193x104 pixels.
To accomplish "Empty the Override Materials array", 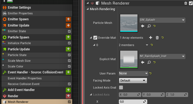I will click(x=157, y=38).
